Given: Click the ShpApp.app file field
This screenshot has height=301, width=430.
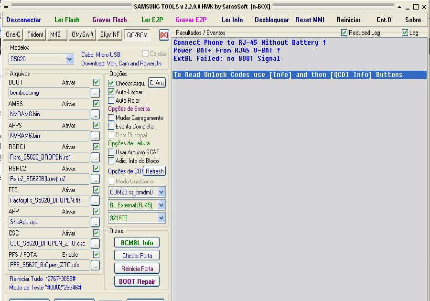Looking at the screenshot, I should (49, 222).
